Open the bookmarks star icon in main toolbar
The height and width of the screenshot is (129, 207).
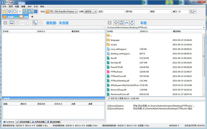click(4, 12)
